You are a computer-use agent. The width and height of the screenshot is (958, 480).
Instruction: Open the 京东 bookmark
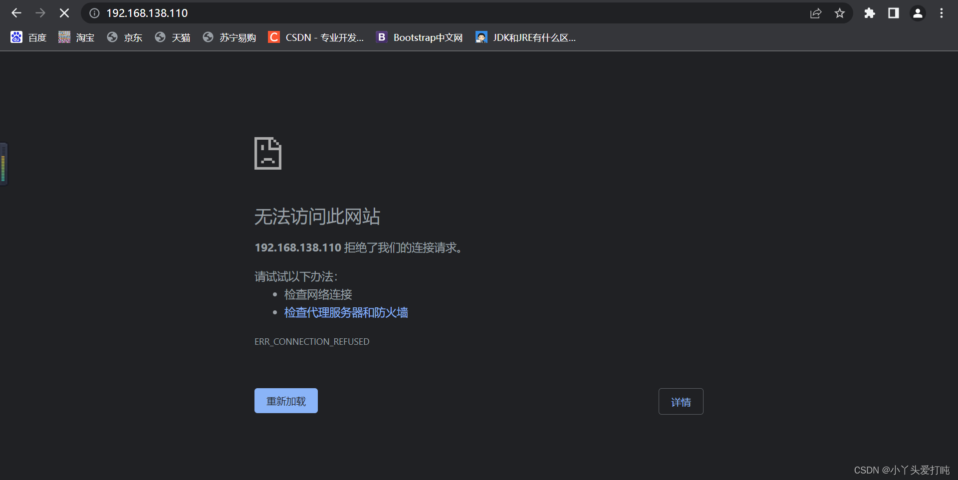(x=125, y=37)
